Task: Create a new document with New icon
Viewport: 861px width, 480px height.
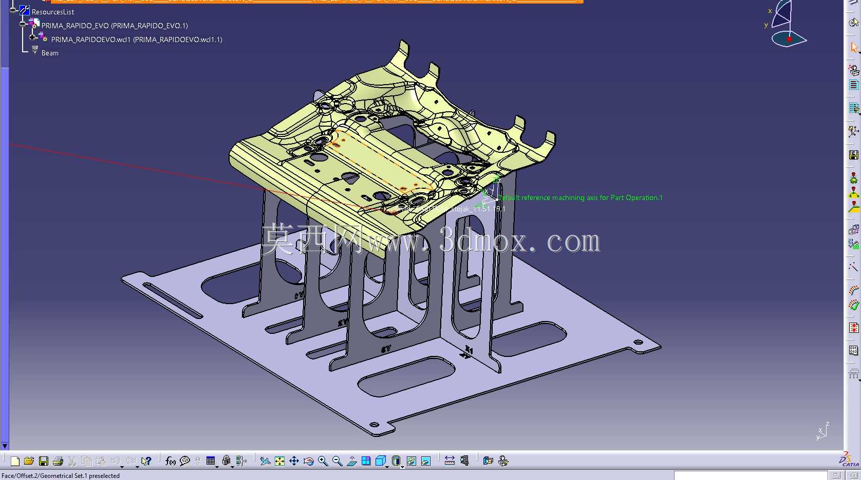Action: tap(15, 461)
